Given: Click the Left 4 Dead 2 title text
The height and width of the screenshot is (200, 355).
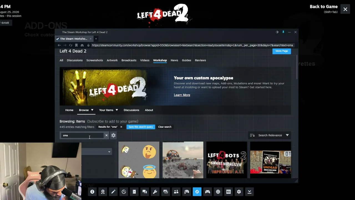Looking at the screenshot, I should pos(73,51).
